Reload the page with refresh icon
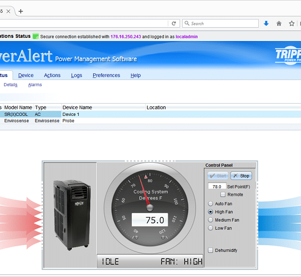 [x=174, y=24]
